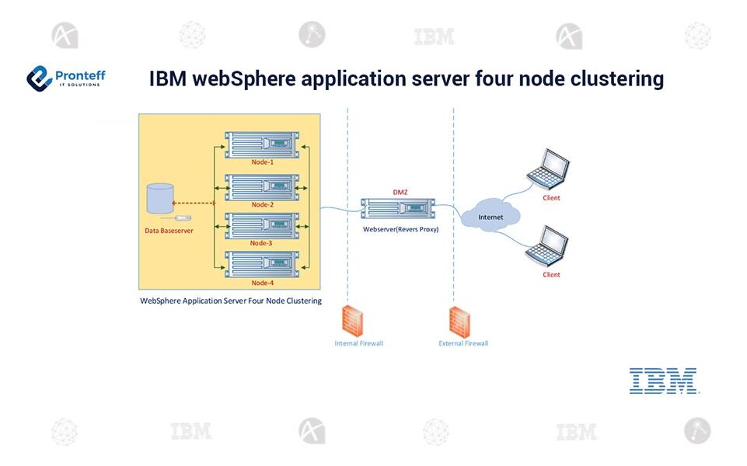Click the WebSphere Application Server caption
747x466 pixels.
coord(230,301)
